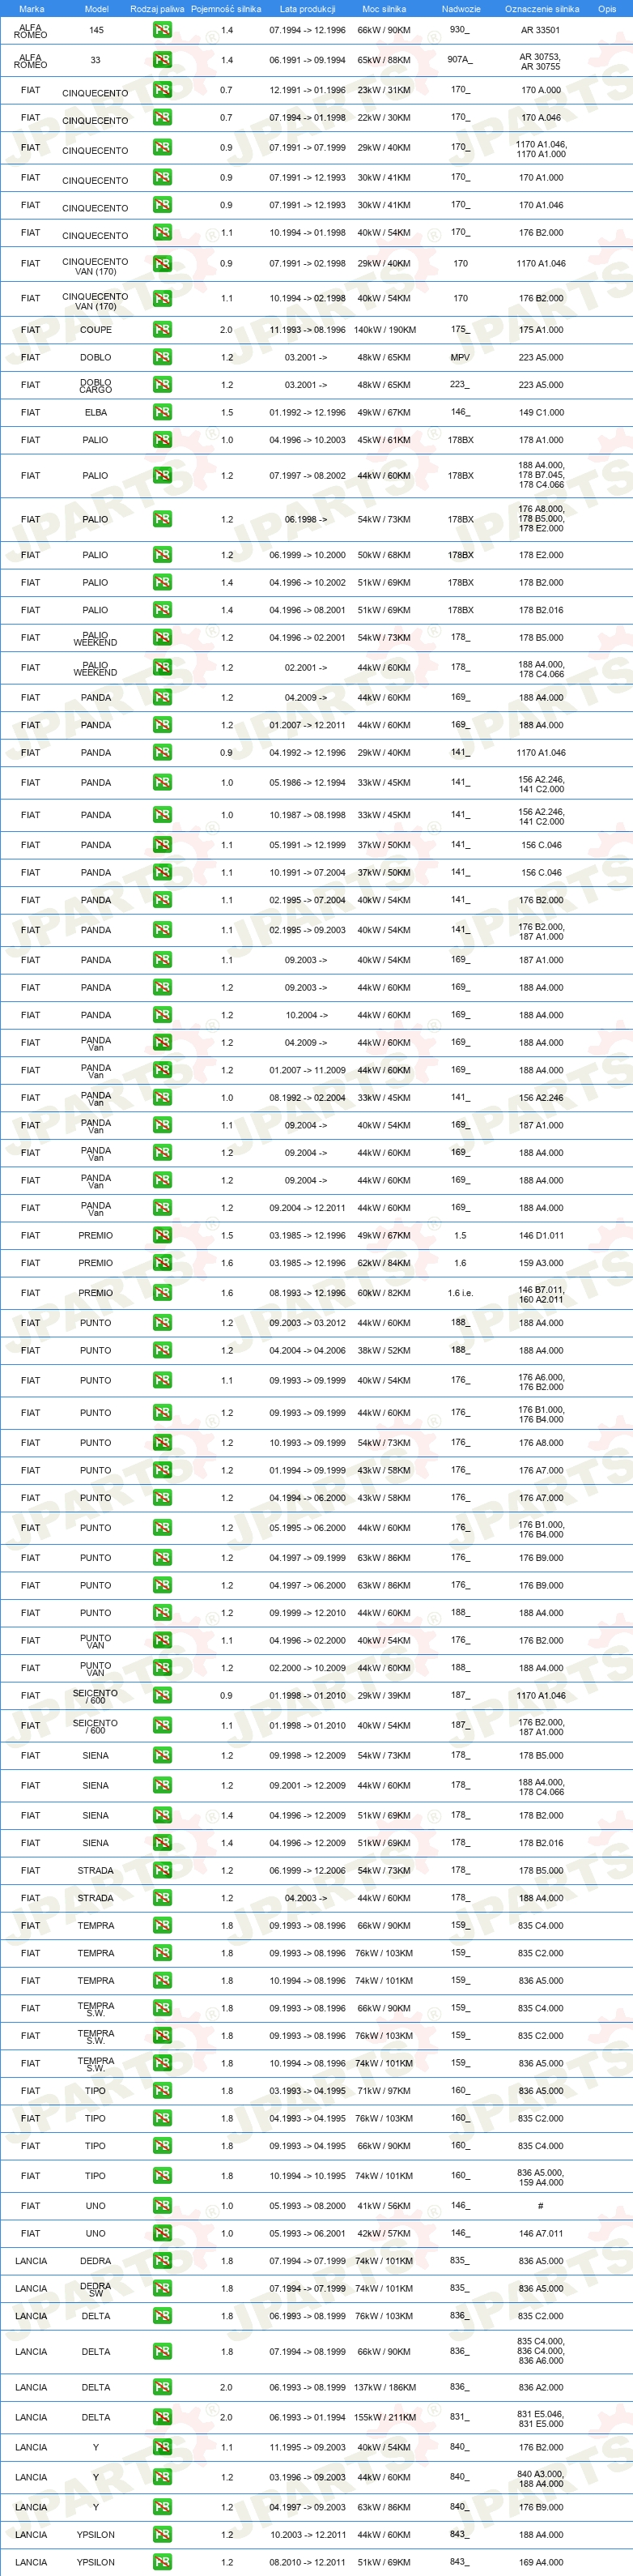Click the fuel pump icon in the Fiat COUPE row
Viewport: 633px width, 2576px height.
(x=162, y=330)
